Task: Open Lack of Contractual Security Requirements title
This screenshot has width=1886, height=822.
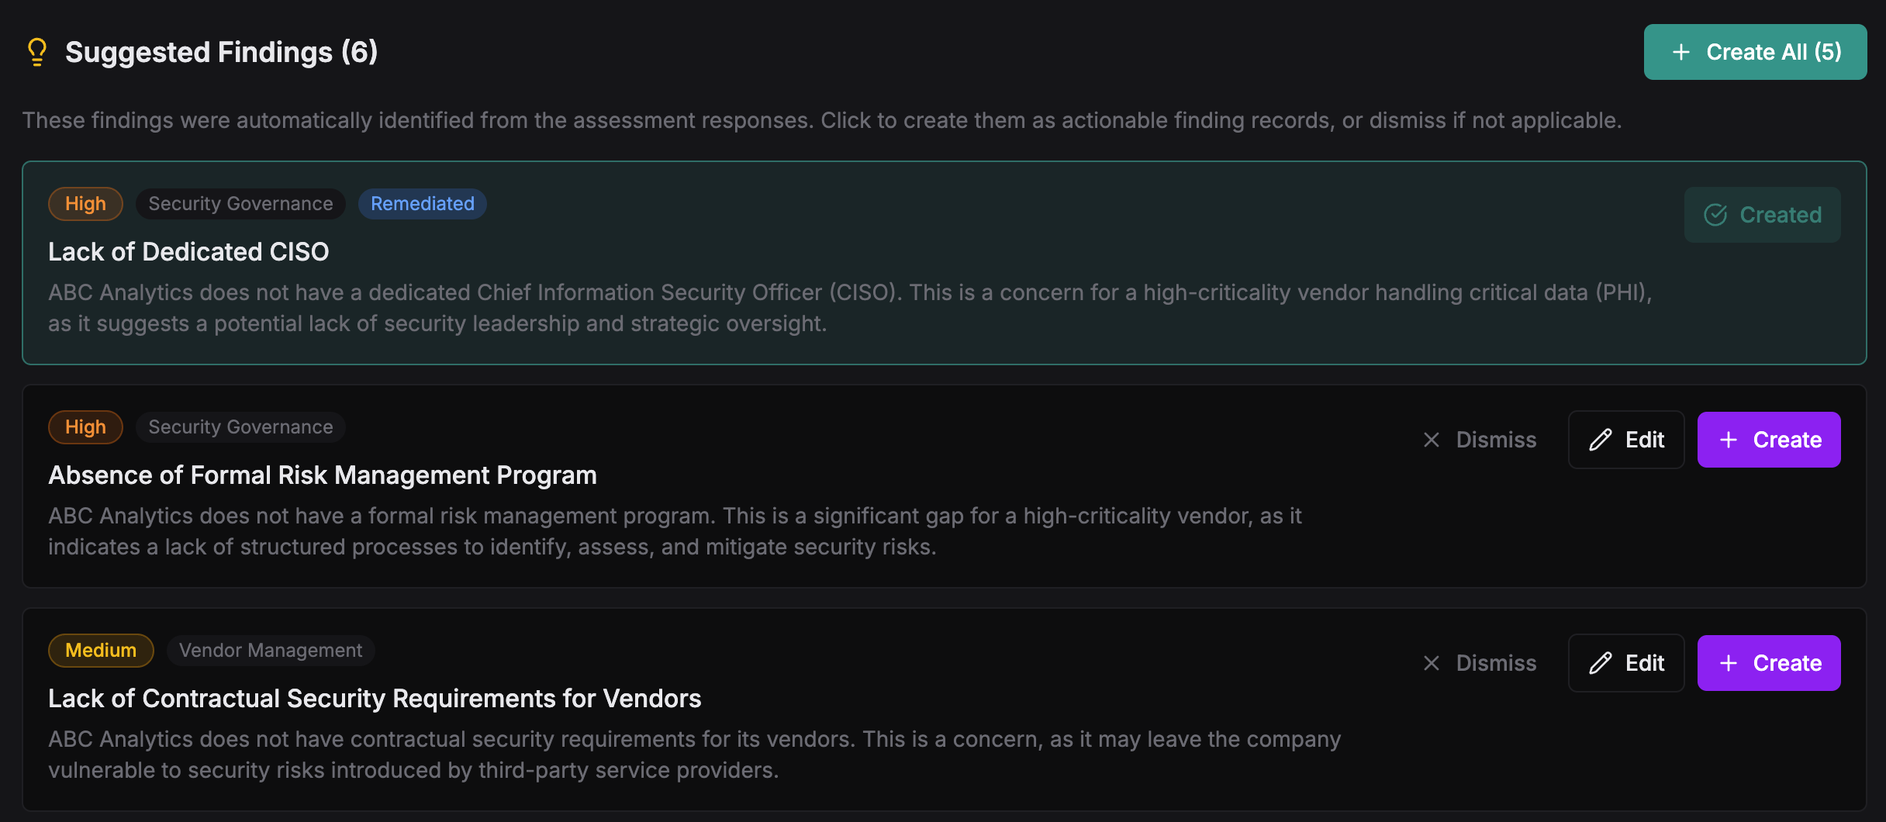Action: click(x=375, y=699)
